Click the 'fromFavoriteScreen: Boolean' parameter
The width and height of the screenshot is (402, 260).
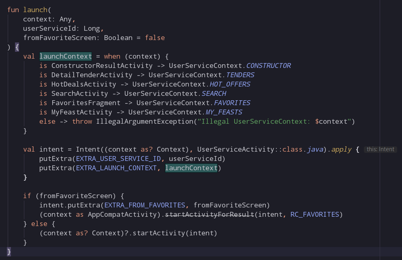78,38
